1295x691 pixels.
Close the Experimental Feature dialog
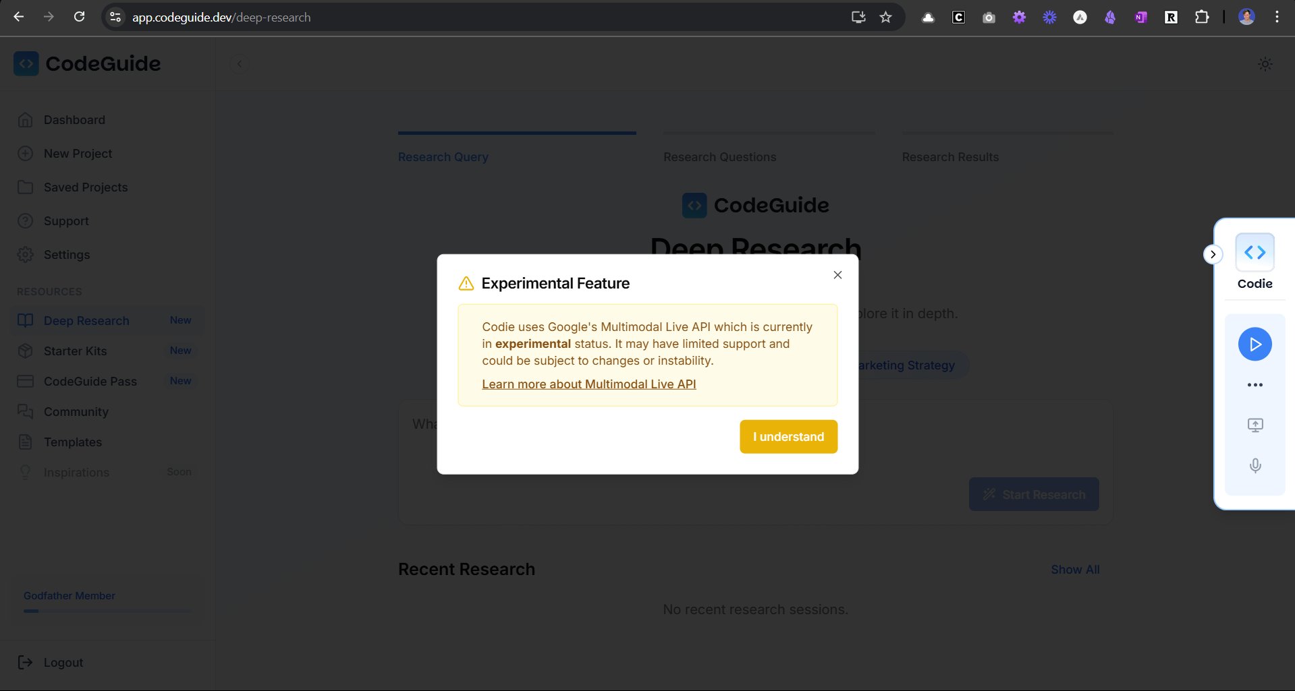pyautogui.click(x=837, y=275)
